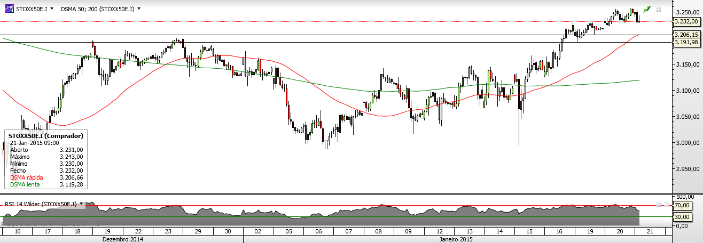Screen dimensions: 703x243
Task: Click the RSI panel maximize icon
Action: 658,205
